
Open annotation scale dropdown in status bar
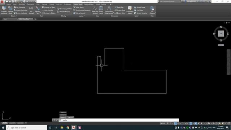tap(205, 123)
